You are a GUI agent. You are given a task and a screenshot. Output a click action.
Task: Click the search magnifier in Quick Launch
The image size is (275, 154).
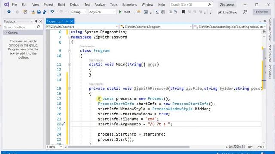[x=210, y=4]
